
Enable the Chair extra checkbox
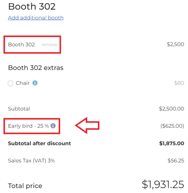click(10, 83)
